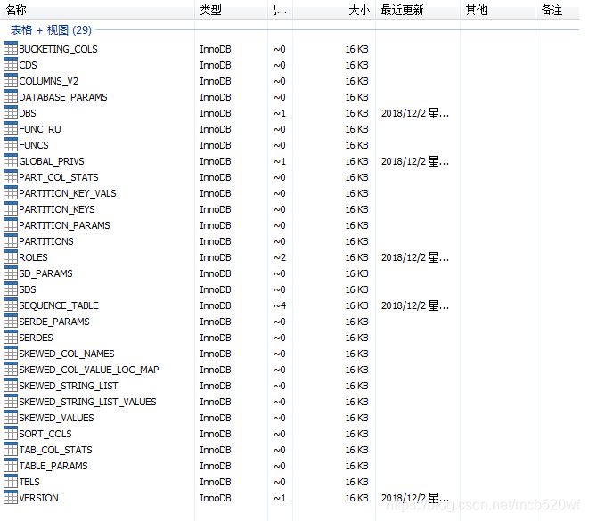Viewport: 589px width, 521px height.
Task: Click the 16 KB size of SORT_COLS
Action: point(356,434)
